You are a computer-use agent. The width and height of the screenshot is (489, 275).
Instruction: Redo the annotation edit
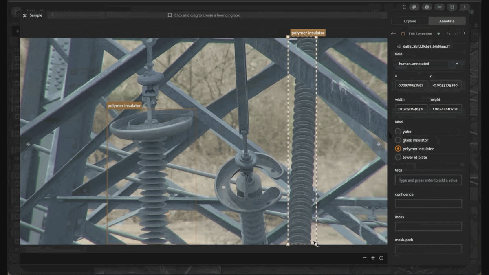456,34
